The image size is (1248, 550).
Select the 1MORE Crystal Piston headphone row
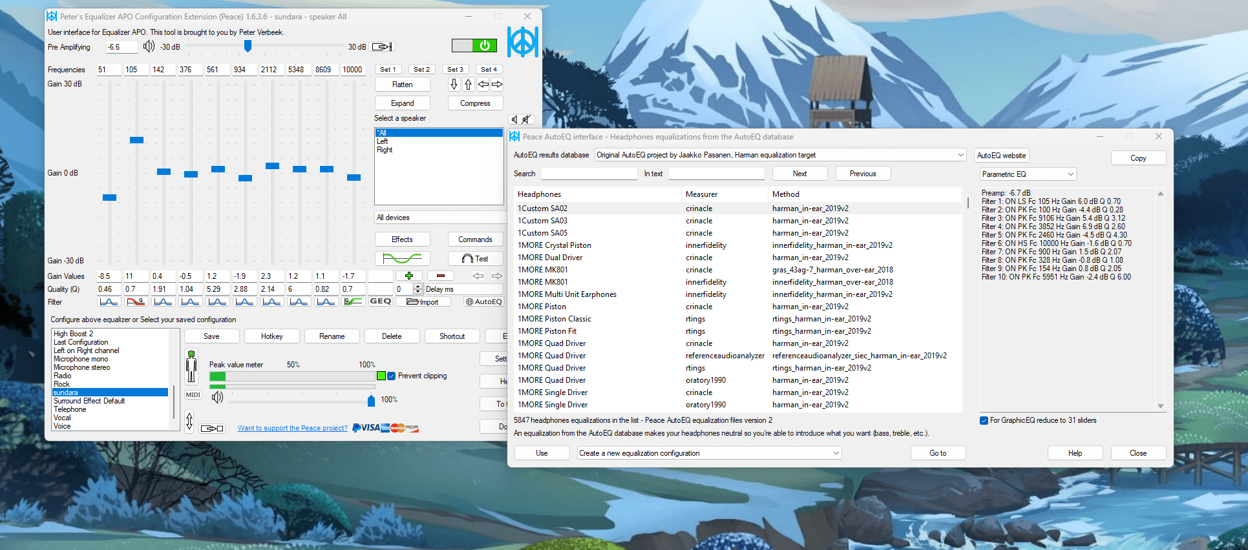click(737, 245)
